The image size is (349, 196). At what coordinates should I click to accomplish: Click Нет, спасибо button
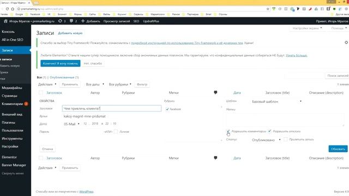[x=93, y=63]
